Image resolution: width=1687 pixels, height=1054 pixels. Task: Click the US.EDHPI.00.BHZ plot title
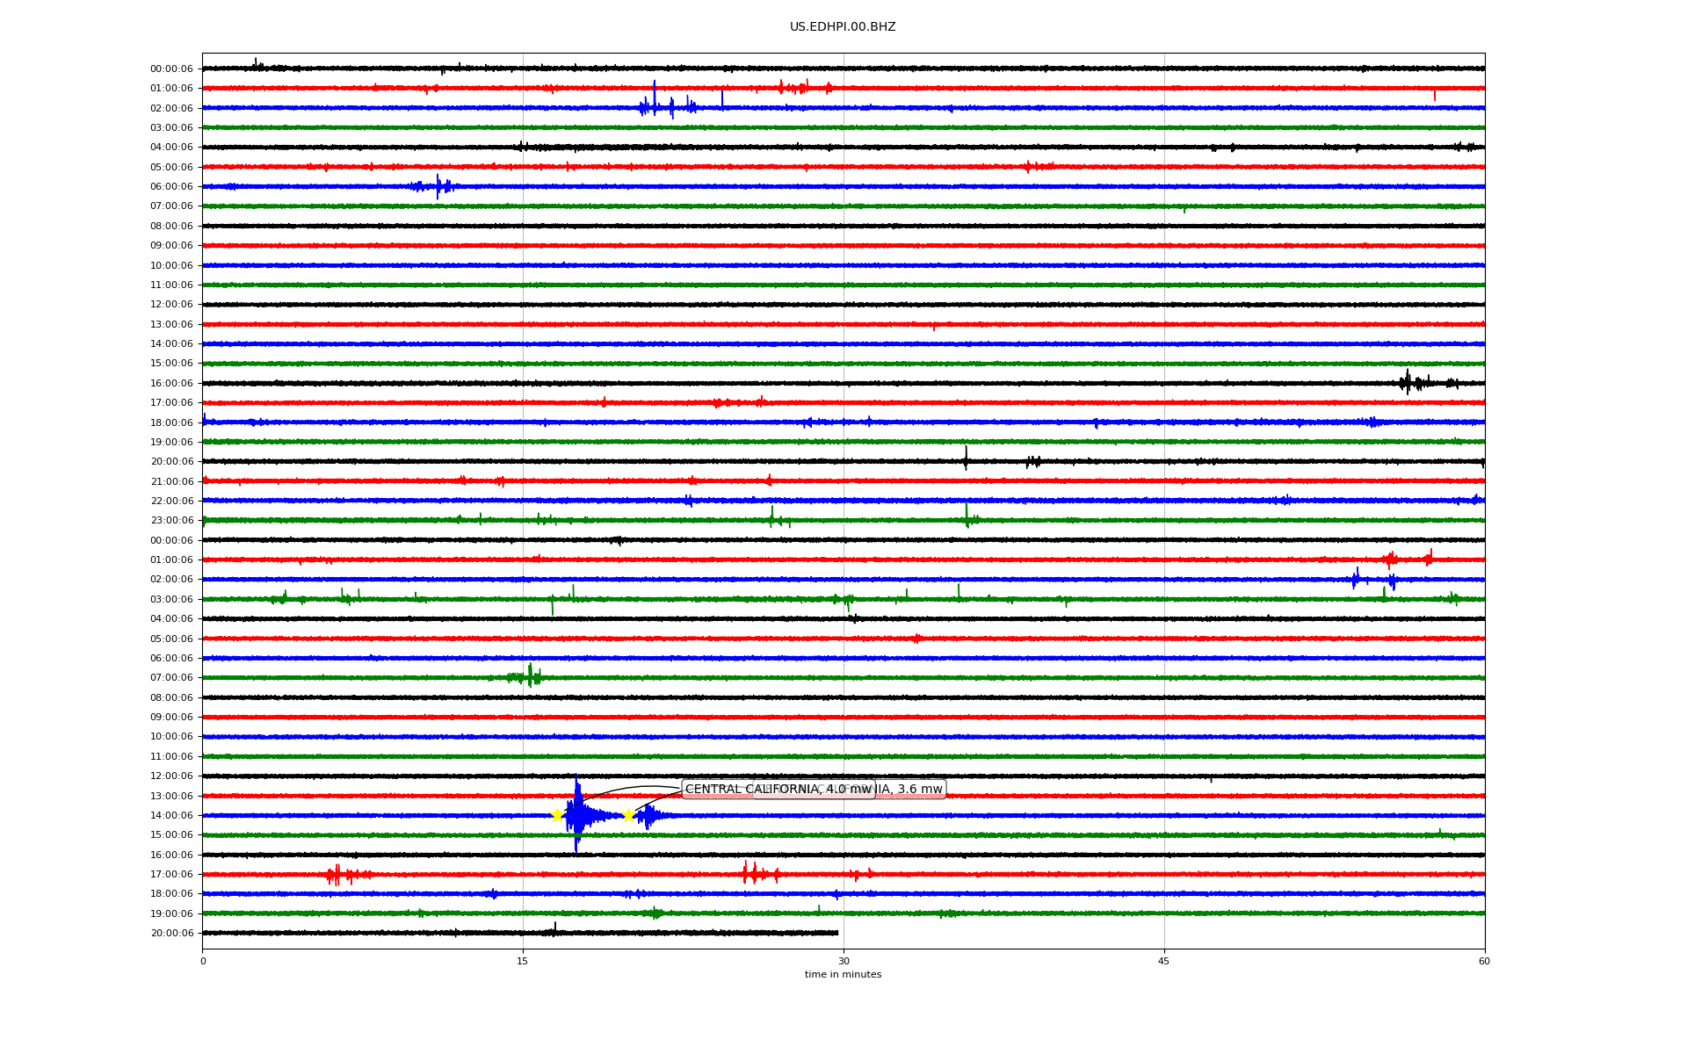tap(843, 27)
